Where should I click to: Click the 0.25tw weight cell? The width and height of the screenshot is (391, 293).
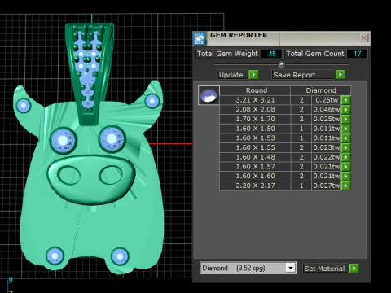coord(327,100)
